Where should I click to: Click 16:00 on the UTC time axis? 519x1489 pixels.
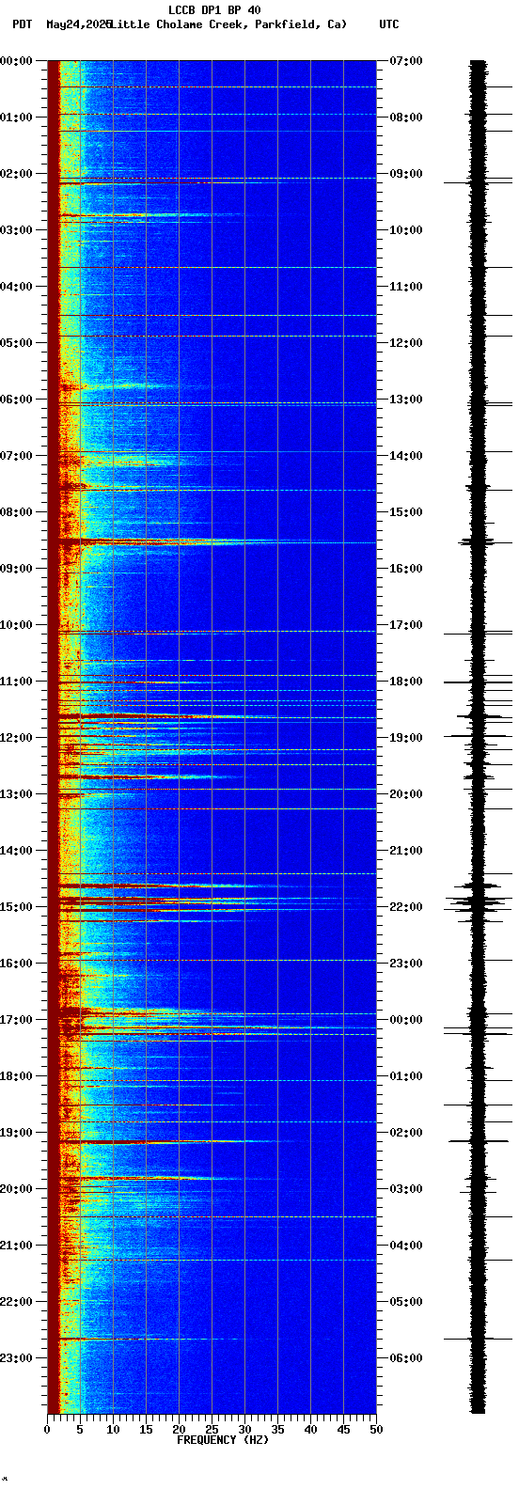click(x=406, y=569)
